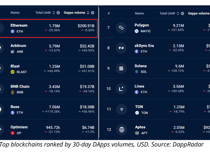Click rank number 7 beside Polygon
Viewport: 210px width, 153px height.
pyautogui.click(x=108, y=28)
